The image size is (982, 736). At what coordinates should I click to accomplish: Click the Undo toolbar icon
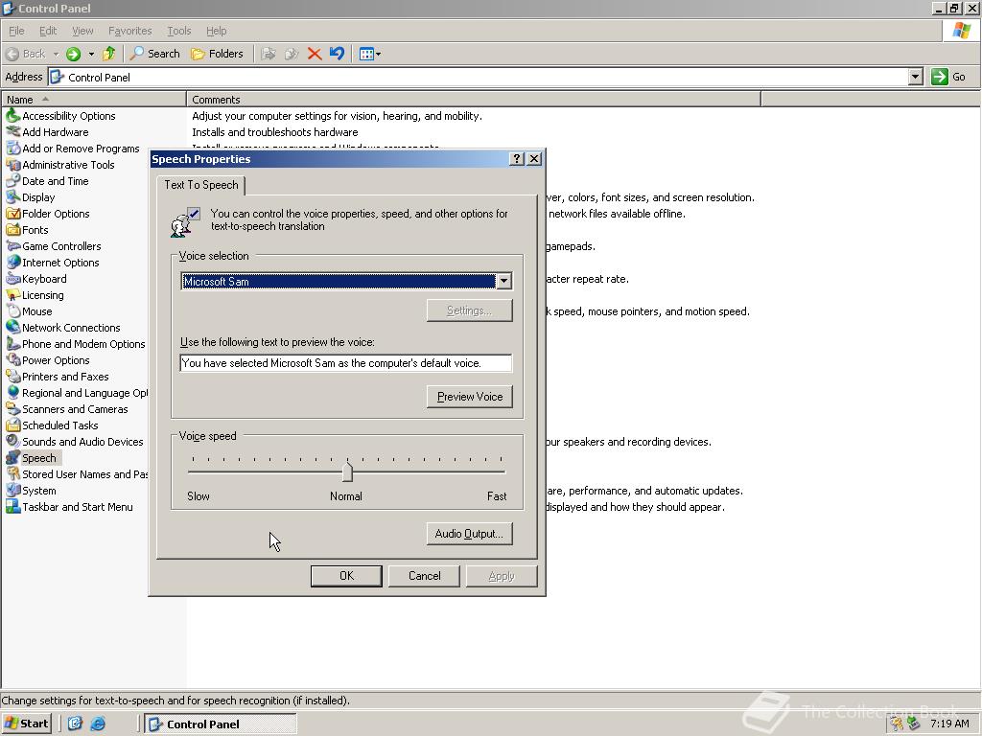337,54
